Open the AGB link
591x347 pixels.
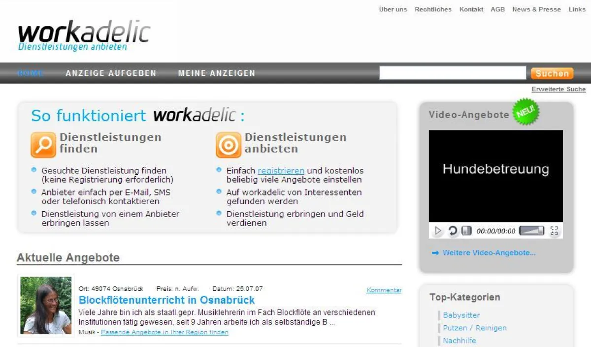click(498, 9)
